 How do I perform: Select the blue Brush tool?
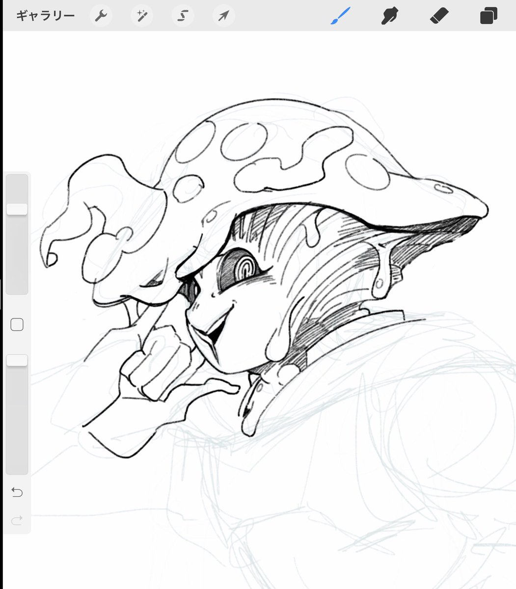[340, 16]
